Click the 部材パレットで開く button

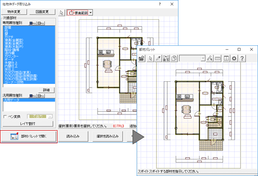(x=29, y=136)
